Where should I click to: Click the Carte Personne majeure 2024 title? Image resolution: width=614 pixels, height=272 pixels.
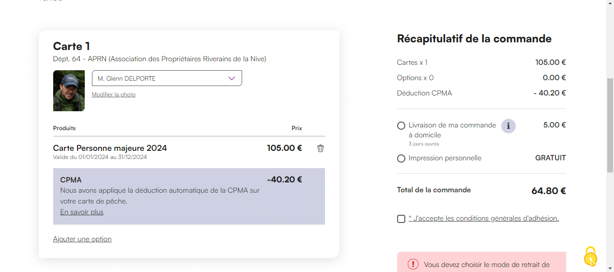pos(110,148)
